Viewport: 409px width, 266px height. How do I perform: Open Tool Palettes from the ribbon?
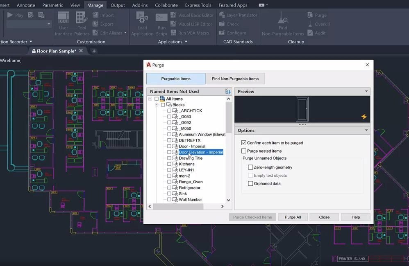[82, 25]
